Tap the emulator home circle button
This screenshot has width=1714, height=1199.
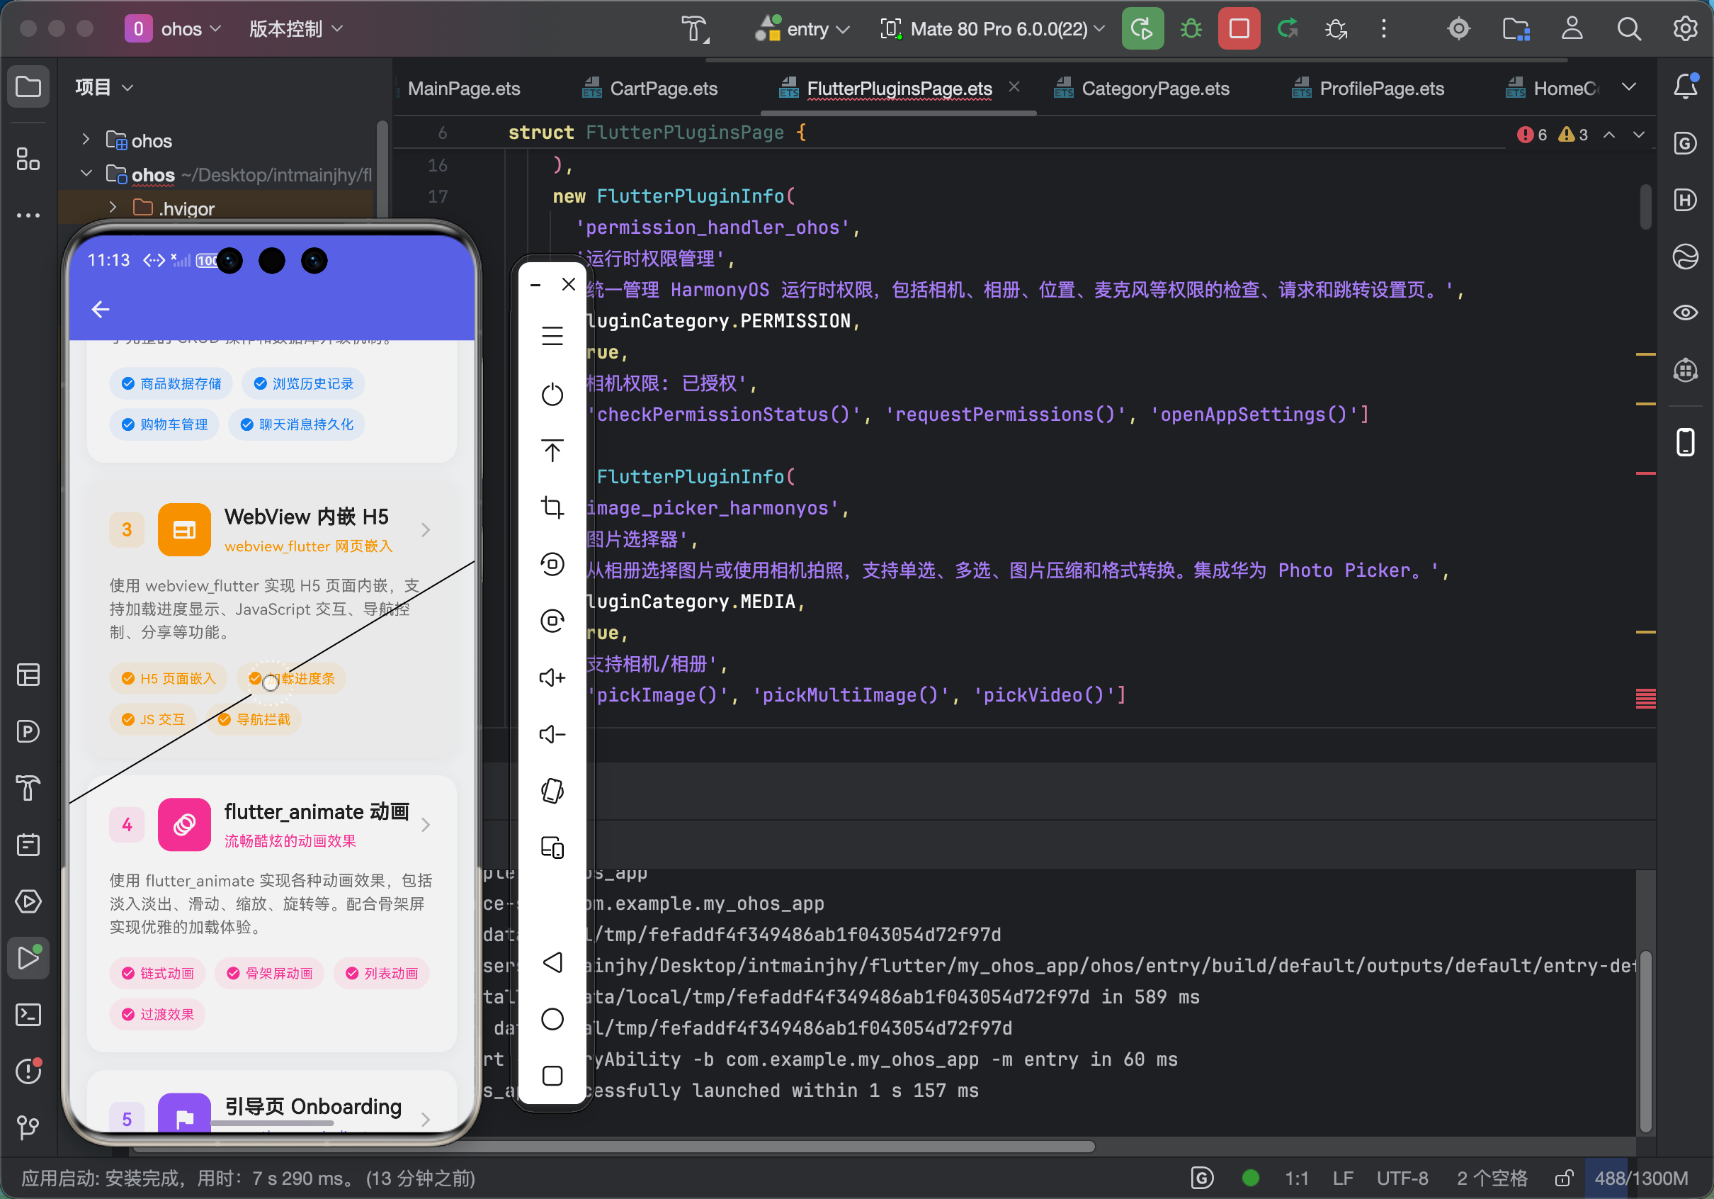[552, 1019]
